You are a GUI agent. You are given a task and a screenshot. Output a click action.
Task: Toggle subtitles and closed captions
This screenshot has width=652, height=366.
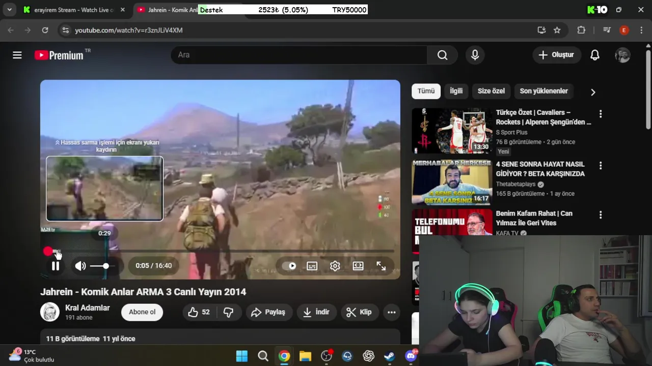pyautogui.click(x=312, y=266)
